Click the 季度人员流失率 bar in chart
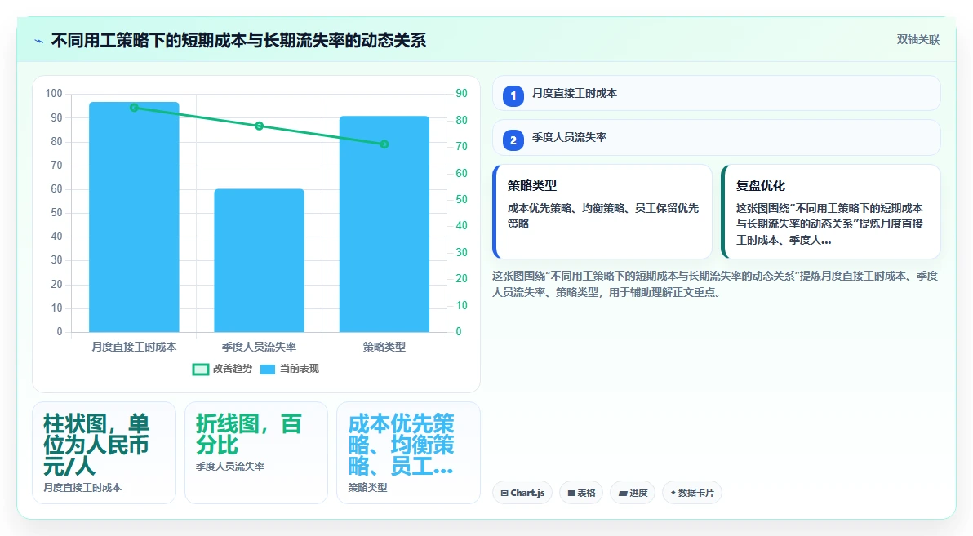Viewport: 973px width, 536px height. (x=260, y=260)
